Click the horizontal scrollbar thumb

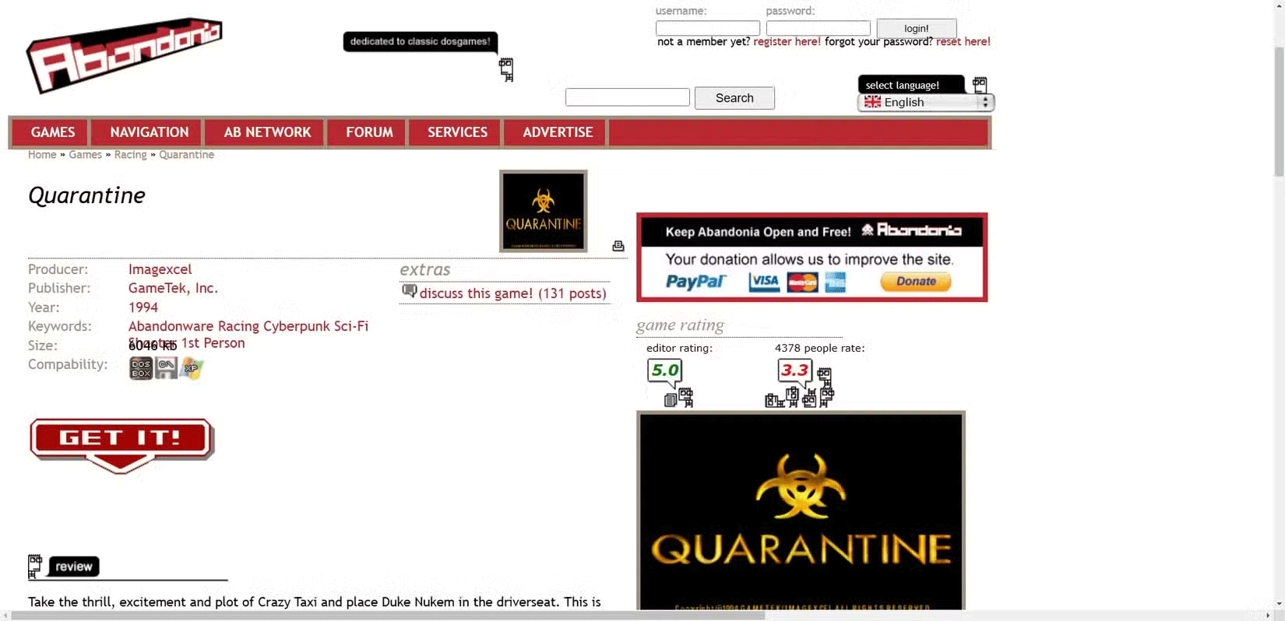(x=388, y=616)
